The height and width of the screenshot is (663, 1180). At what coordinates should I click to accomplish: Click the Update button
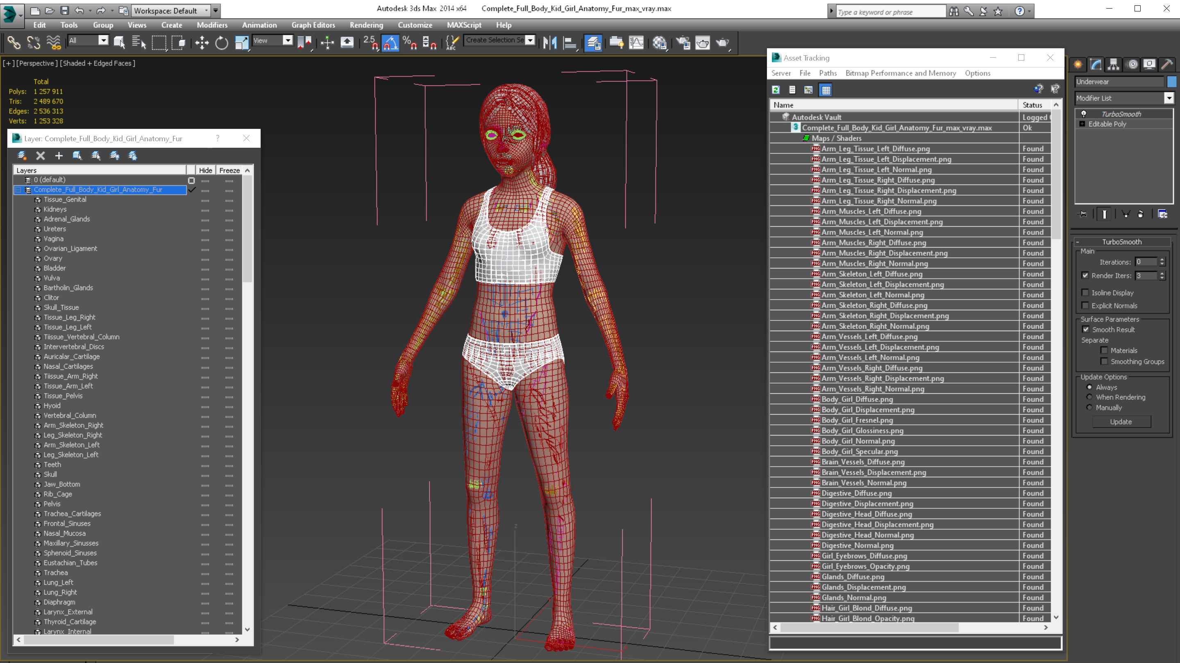(1121, 422)
